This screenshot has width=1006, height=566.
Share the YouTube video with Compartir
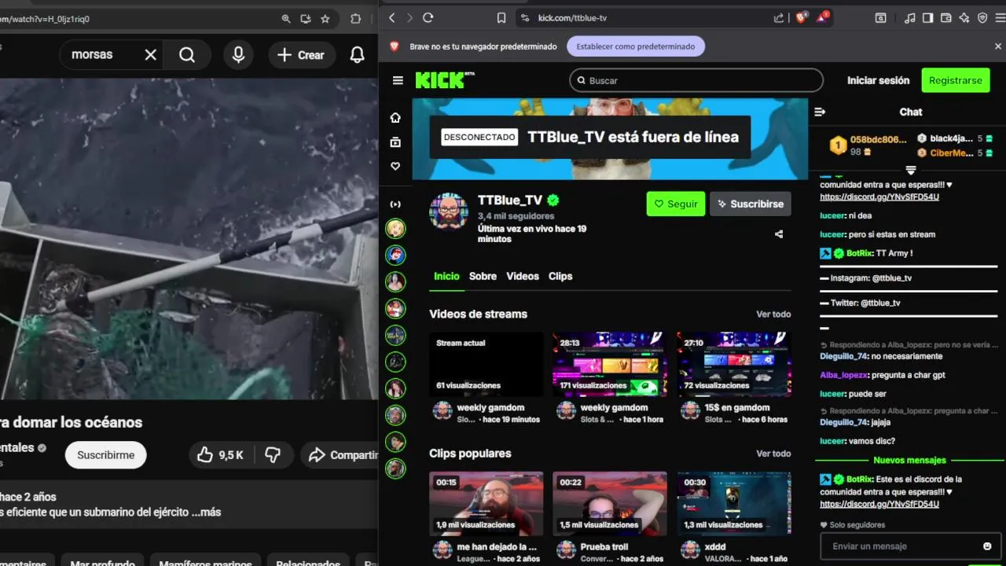[x=340, y=454]
